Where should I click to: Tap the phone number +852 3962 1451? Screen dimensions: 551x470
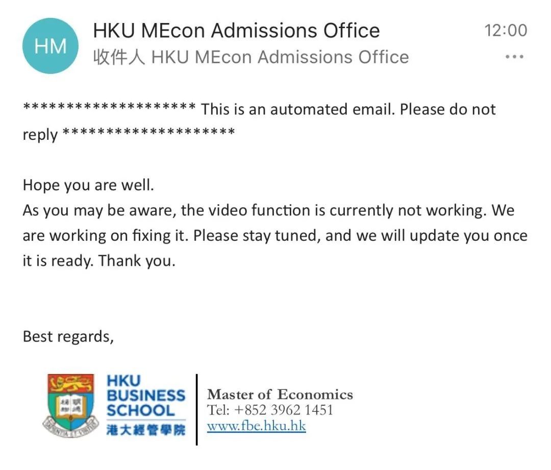(x=283, y=410)
